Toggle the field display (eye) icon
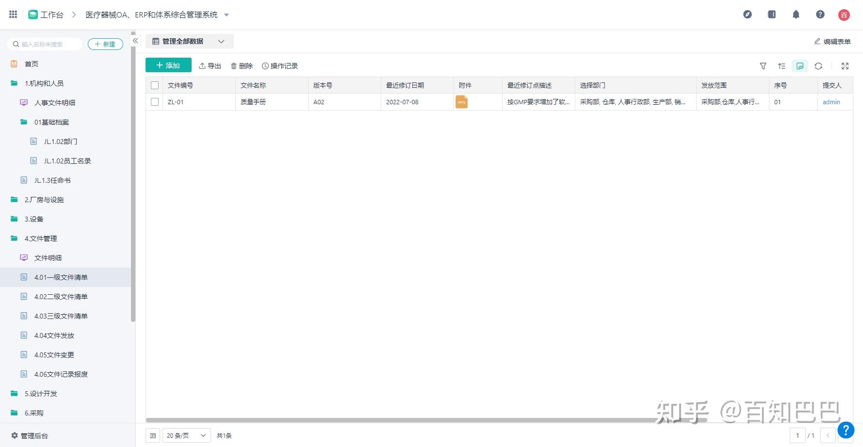Viewport: 863px width, 447px height. pyautogui.click(x=800, y=66)
